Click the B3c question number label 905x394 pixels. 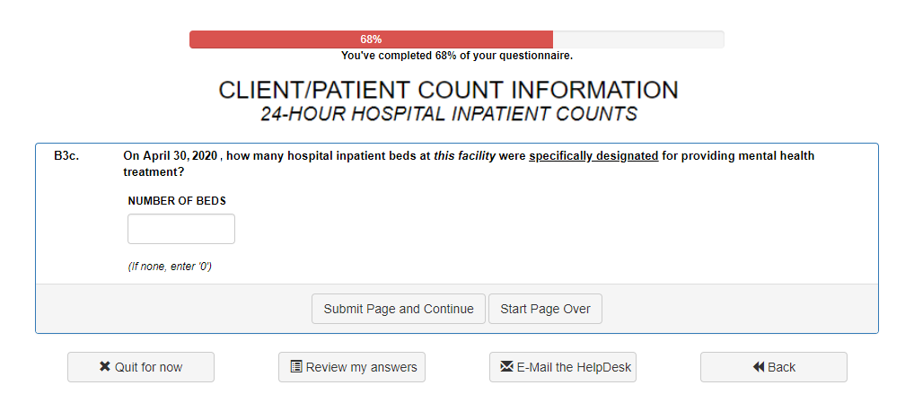[x=66, y=156]
